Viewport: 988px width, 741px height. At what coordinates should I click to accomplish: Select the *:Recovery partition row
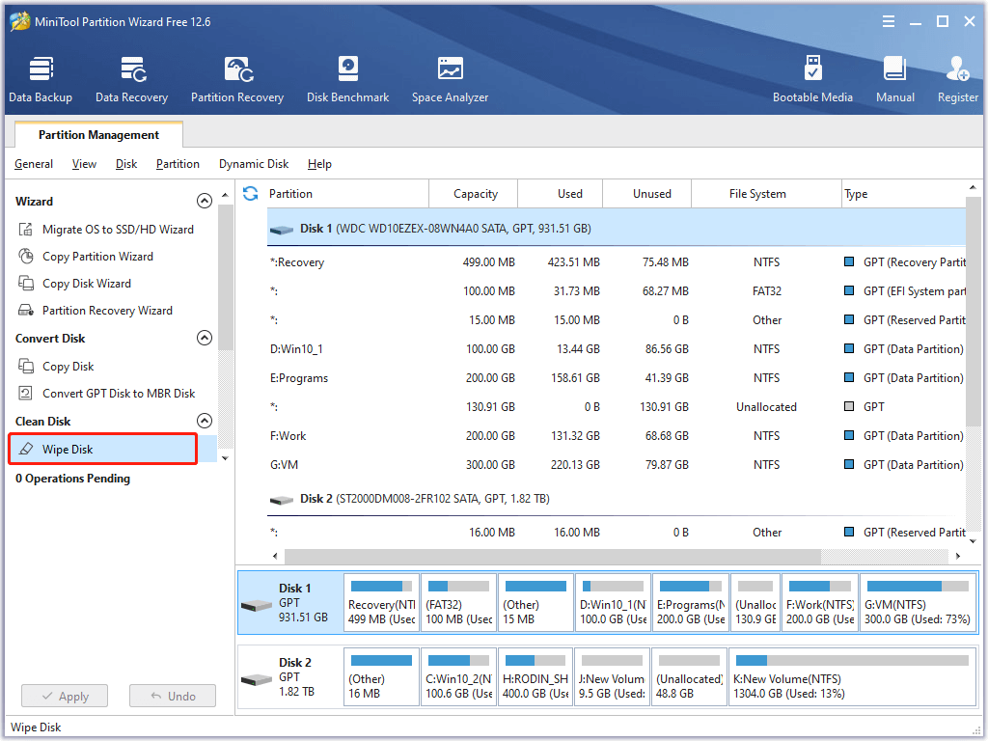click(617, 262)
